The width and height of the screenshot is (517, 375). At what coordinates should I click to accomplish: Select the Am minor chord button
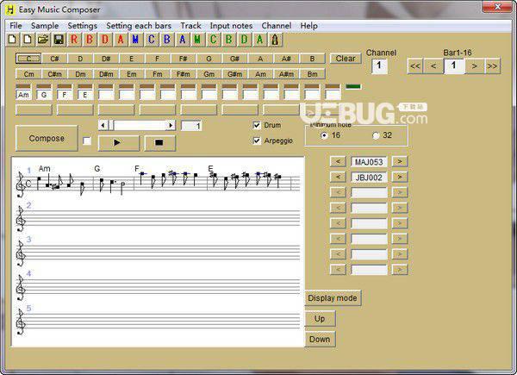click(260, 74)
